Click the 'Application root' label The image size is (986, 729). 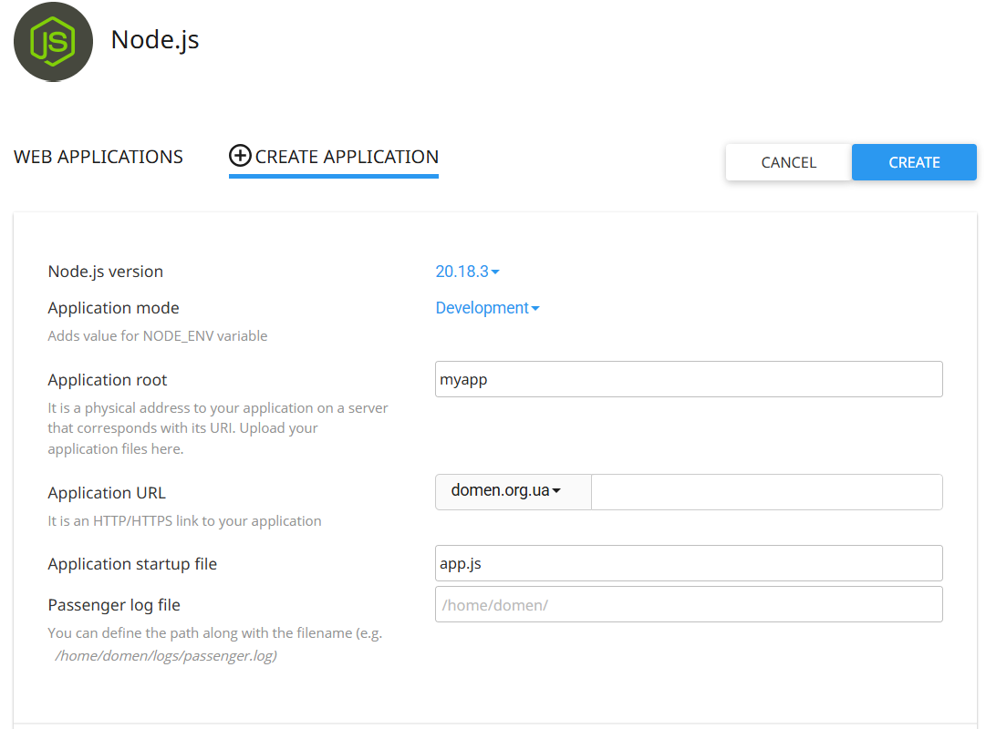tap(108, 380)
